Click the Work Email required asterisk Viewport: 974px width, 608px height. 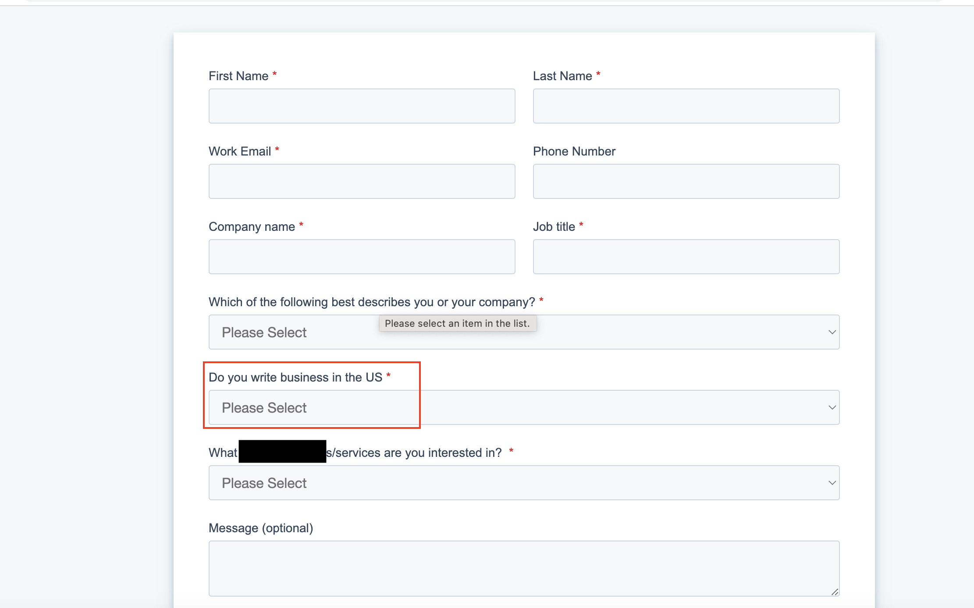click(x=277, y=150)
